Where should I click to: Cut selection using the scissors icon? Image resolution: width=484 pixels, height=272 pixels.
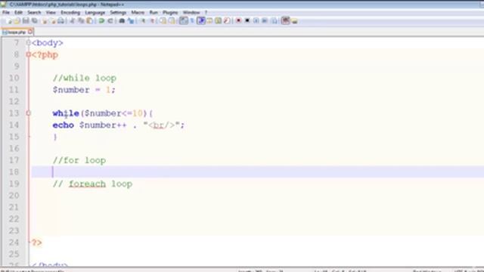pyautogui.click(x=73, y=21)
